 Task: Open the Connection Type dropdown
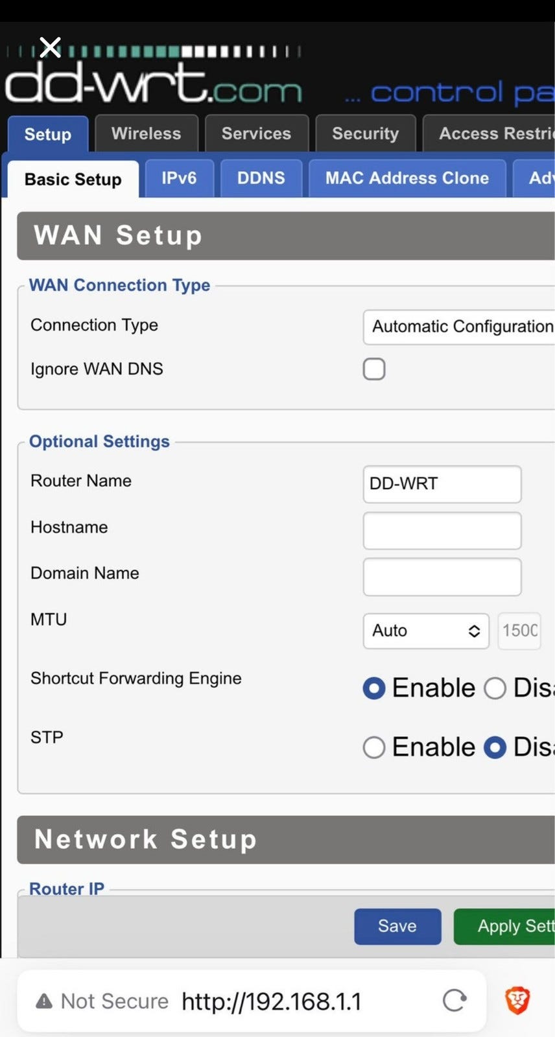(459, 327)
